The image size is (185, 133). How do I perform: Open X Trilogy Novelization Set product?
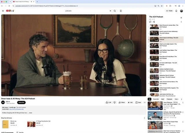39,124
